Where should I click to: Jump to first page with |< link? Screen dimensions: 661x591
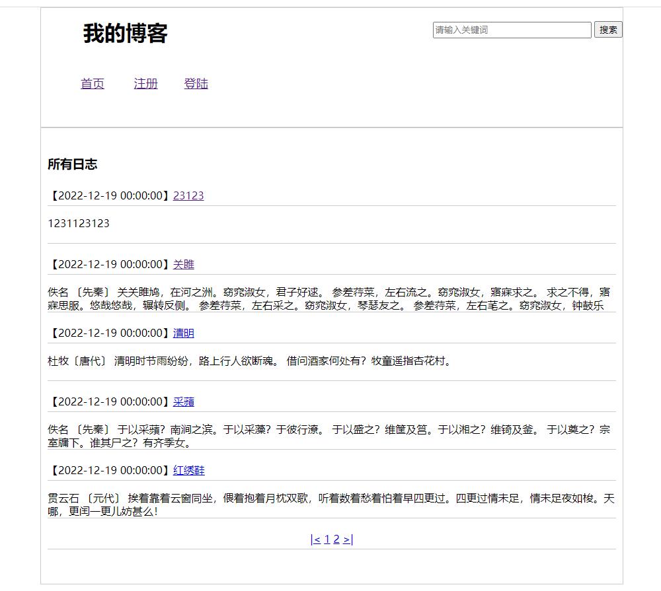(x=315, y=539)
